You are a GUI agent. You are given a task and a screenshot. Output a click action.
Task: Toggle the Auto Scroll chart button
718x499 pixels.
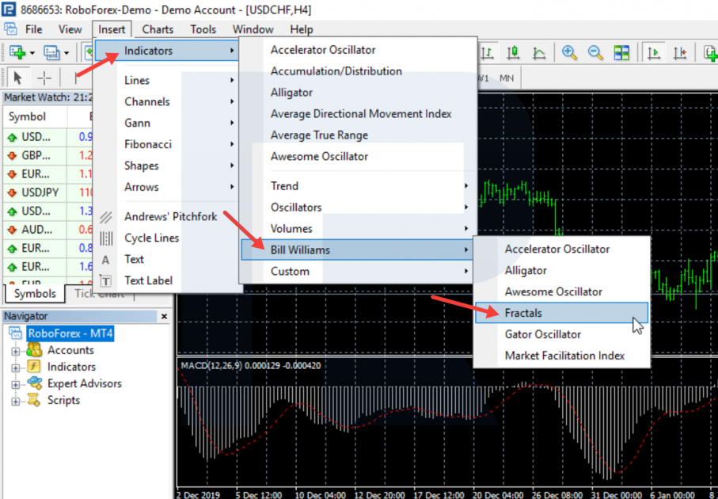pos(655,53)
